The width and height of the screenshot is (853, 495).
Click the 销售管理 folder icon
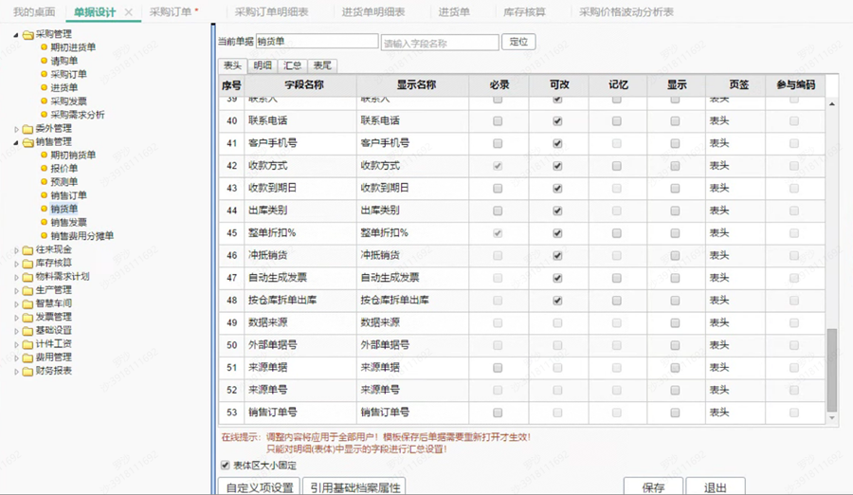(27, 142)
